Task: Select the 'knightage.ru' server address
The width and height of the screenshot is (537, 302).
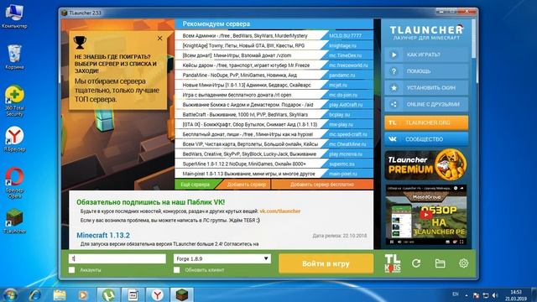Action: tap(342, 45)
